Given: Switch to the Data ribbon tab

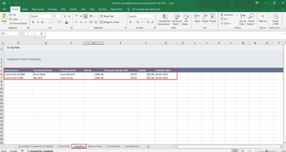Looking at the screenshot, I should click(x=63, y=9).
